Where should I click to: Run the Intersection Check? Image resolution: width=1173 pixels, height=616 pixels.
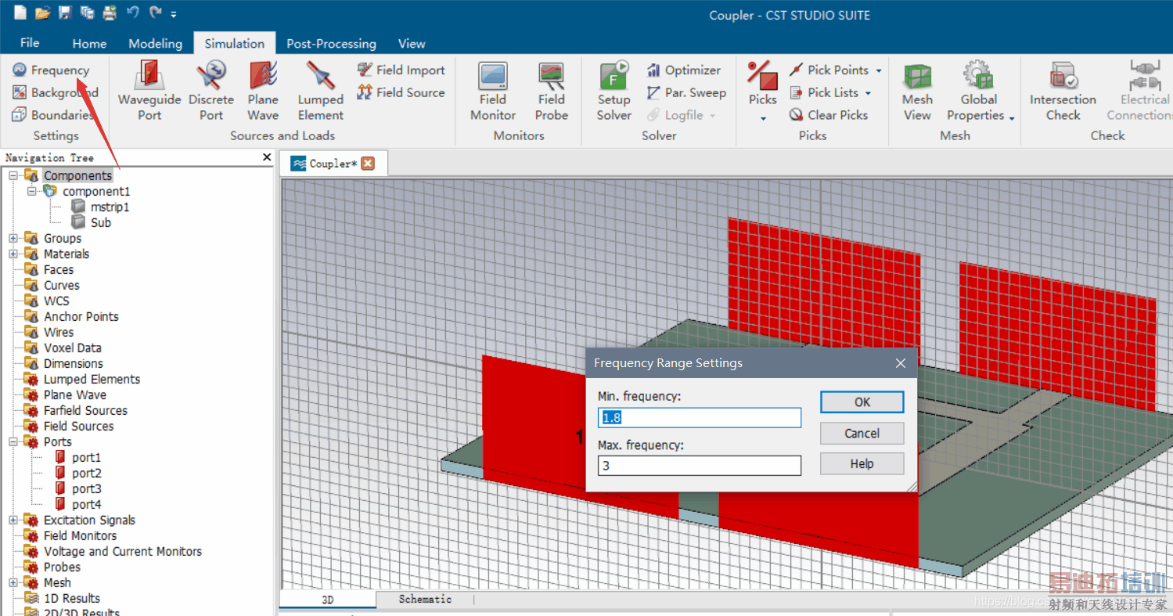[x=1063, y=92]
